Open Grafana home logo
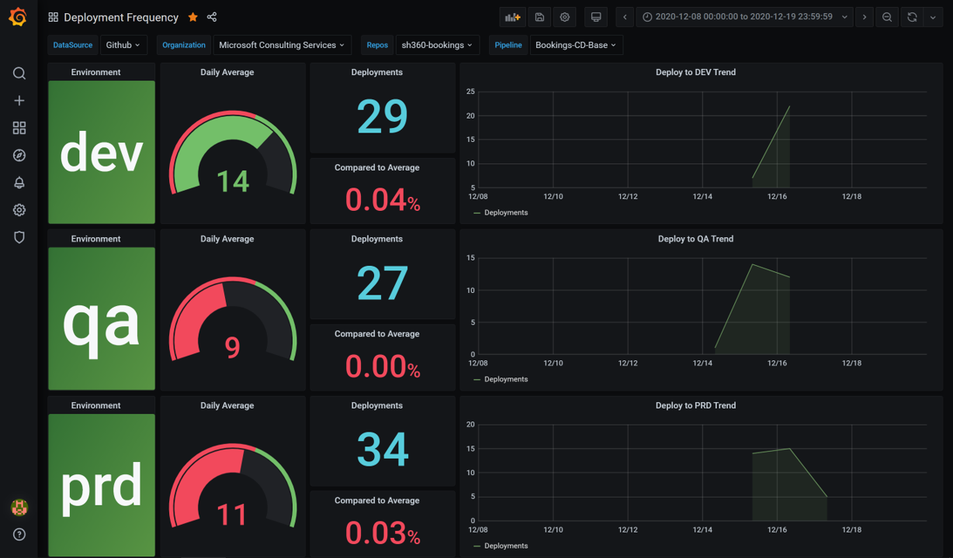The image size is (953, 558). click(x=19, y=17)
